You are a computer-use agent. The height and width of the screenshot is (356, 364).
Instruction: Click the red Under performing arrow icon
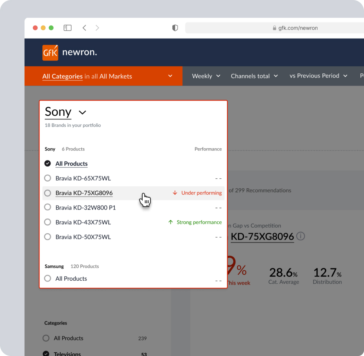coord(175,193)
